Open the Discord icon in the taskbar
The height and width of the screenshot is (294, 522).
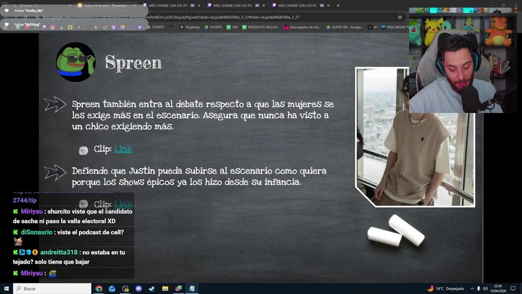(x=139, y=289)
